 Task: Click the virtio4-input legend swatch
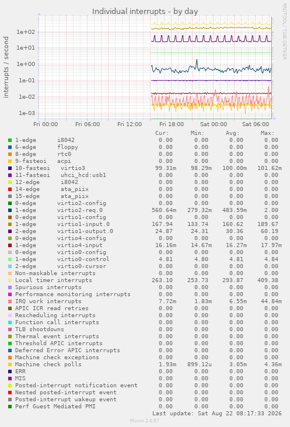10,245
